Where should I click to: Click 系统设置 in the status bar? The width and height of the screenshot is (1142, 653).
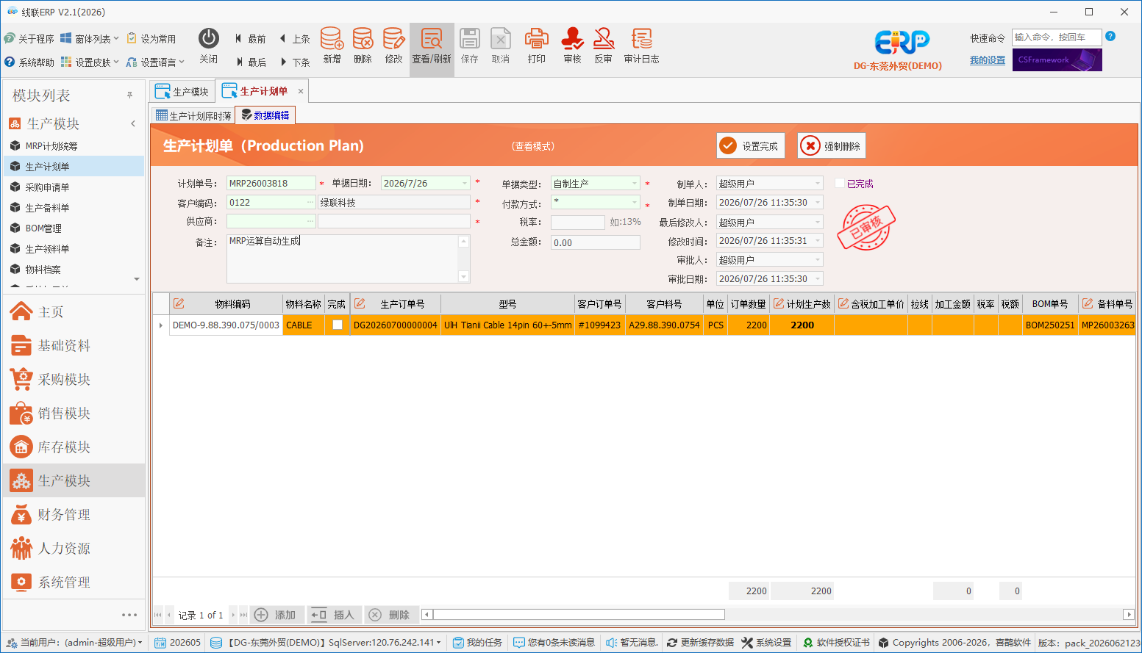pyautogui.click(x=766, y=643)
